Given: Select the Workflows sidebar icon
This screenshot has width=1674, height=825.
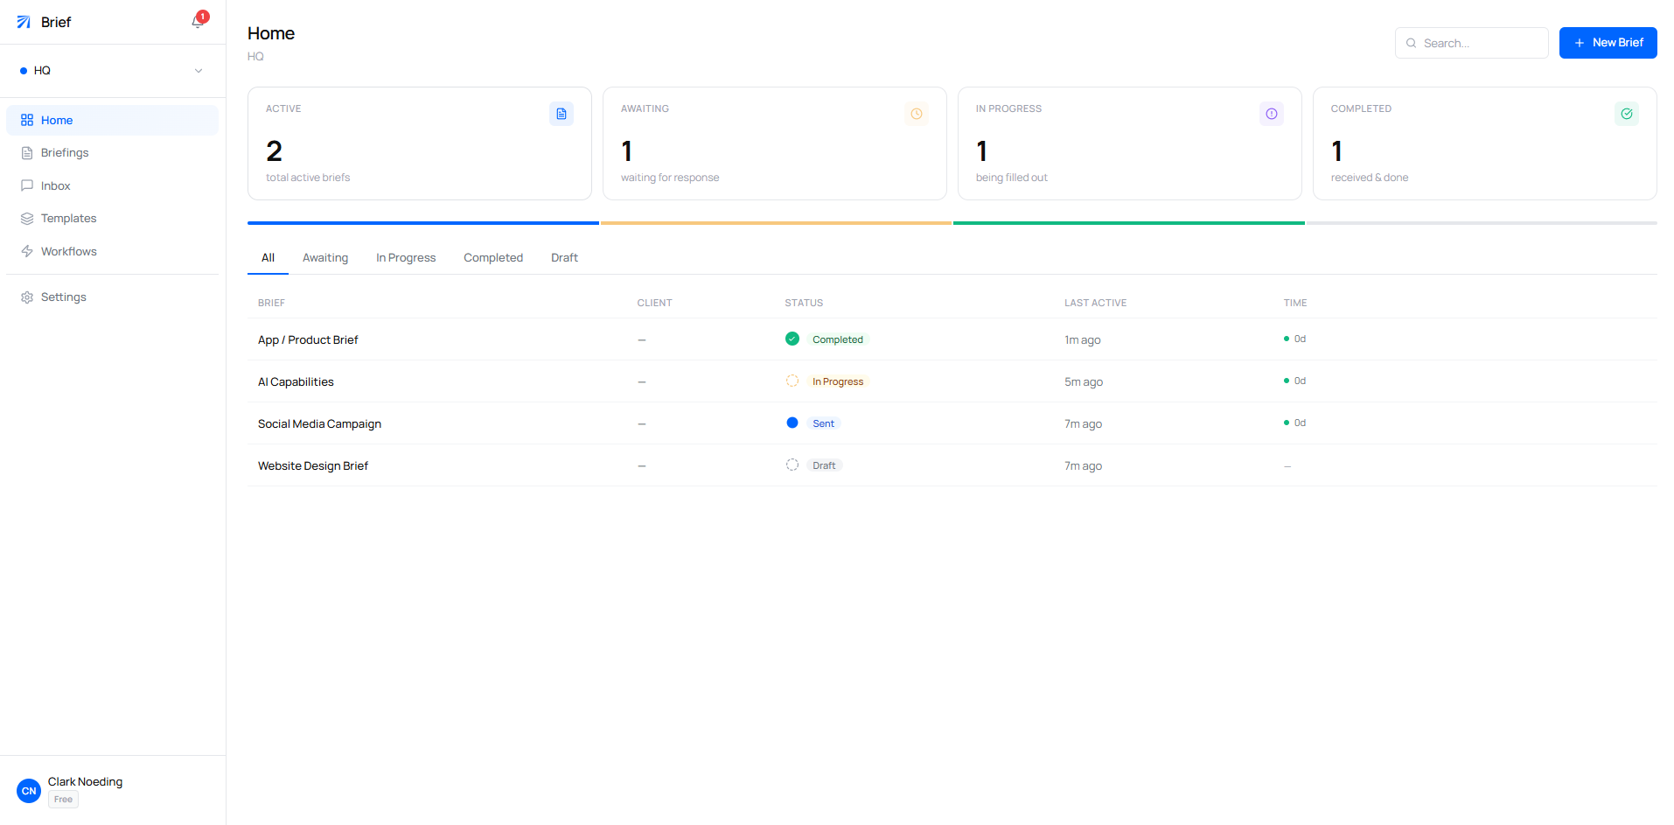Looking at the screenshot, I should tap(27, 251).
